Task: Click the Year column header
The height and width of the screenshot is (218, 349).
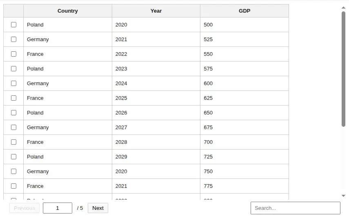Action: tap(156, 11)
